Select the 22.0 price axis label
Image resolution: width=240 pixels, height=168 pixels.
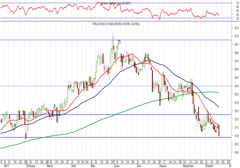click(x=237, y=119)
